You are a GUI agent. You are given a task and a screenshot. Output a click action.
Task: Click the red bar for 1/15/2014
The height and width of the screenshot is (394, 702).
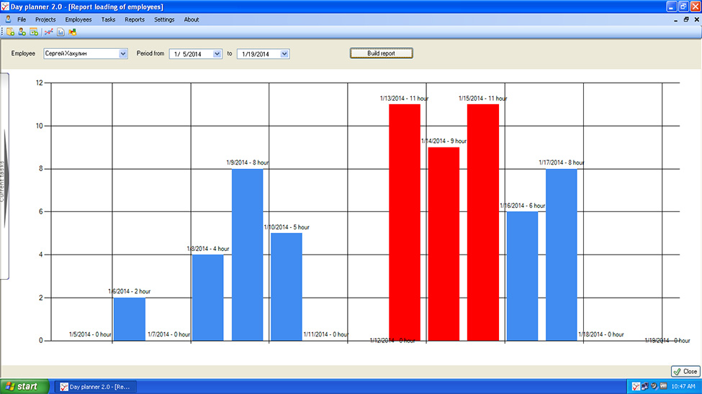[x=483, y=222]
